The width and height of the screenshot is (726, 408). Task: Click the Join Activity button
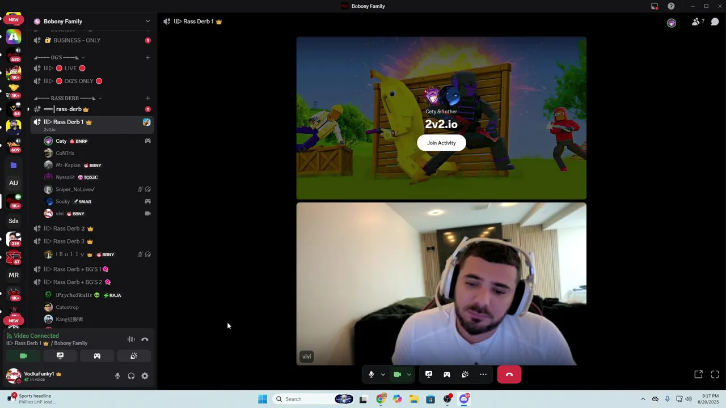pyautogui.click(x=441, y=143)
